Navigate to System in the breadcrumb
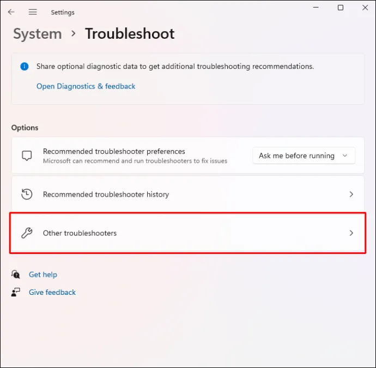 click(x=38, y=34)
